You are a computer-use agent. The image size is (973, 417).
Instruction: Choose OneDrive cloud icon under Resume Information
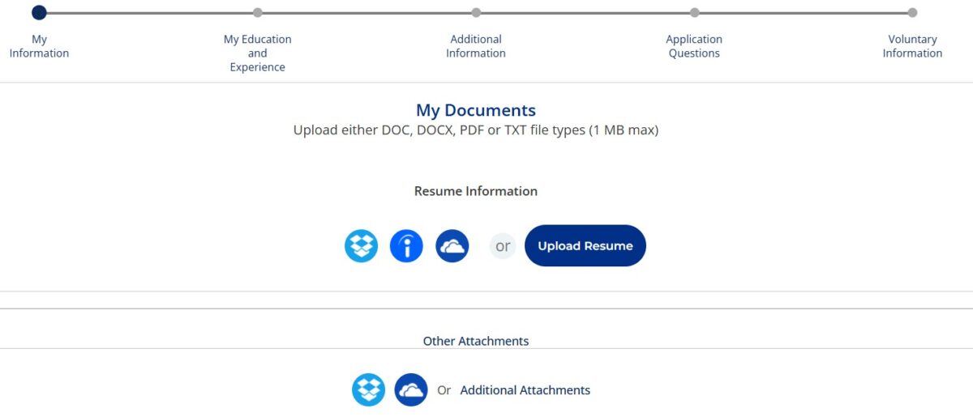pyautogui.click(x=452, y=245)
